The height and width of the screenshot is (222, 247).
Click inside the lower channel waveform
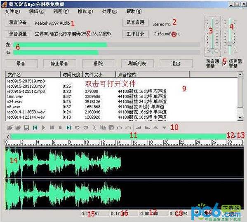125,194
